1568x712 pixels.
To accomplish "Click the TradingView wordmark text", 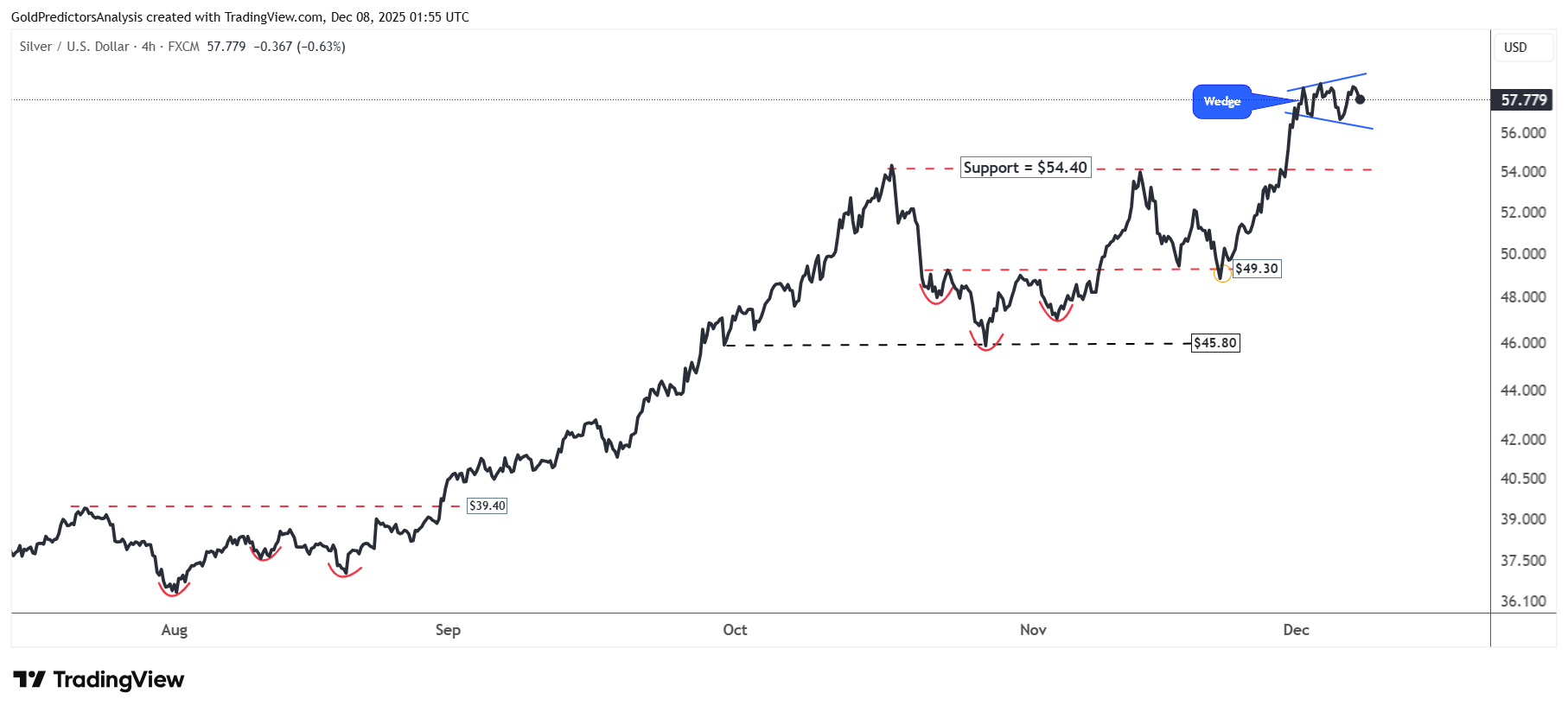I will click(x=118, y=680).
